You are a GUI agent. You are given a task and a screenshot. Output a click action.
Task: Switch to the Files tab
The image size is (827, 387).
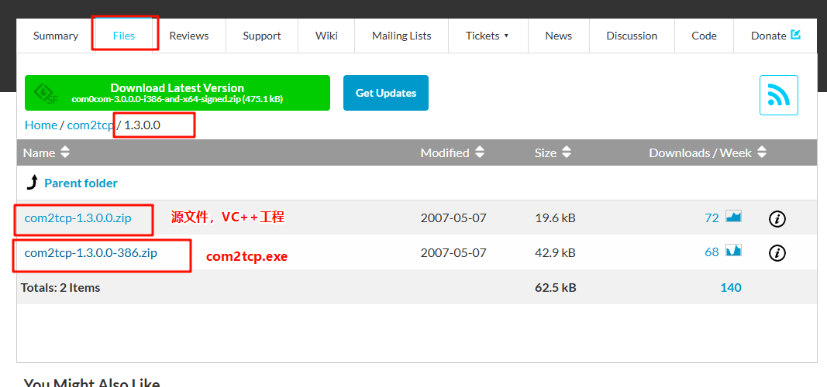(124, 36)
